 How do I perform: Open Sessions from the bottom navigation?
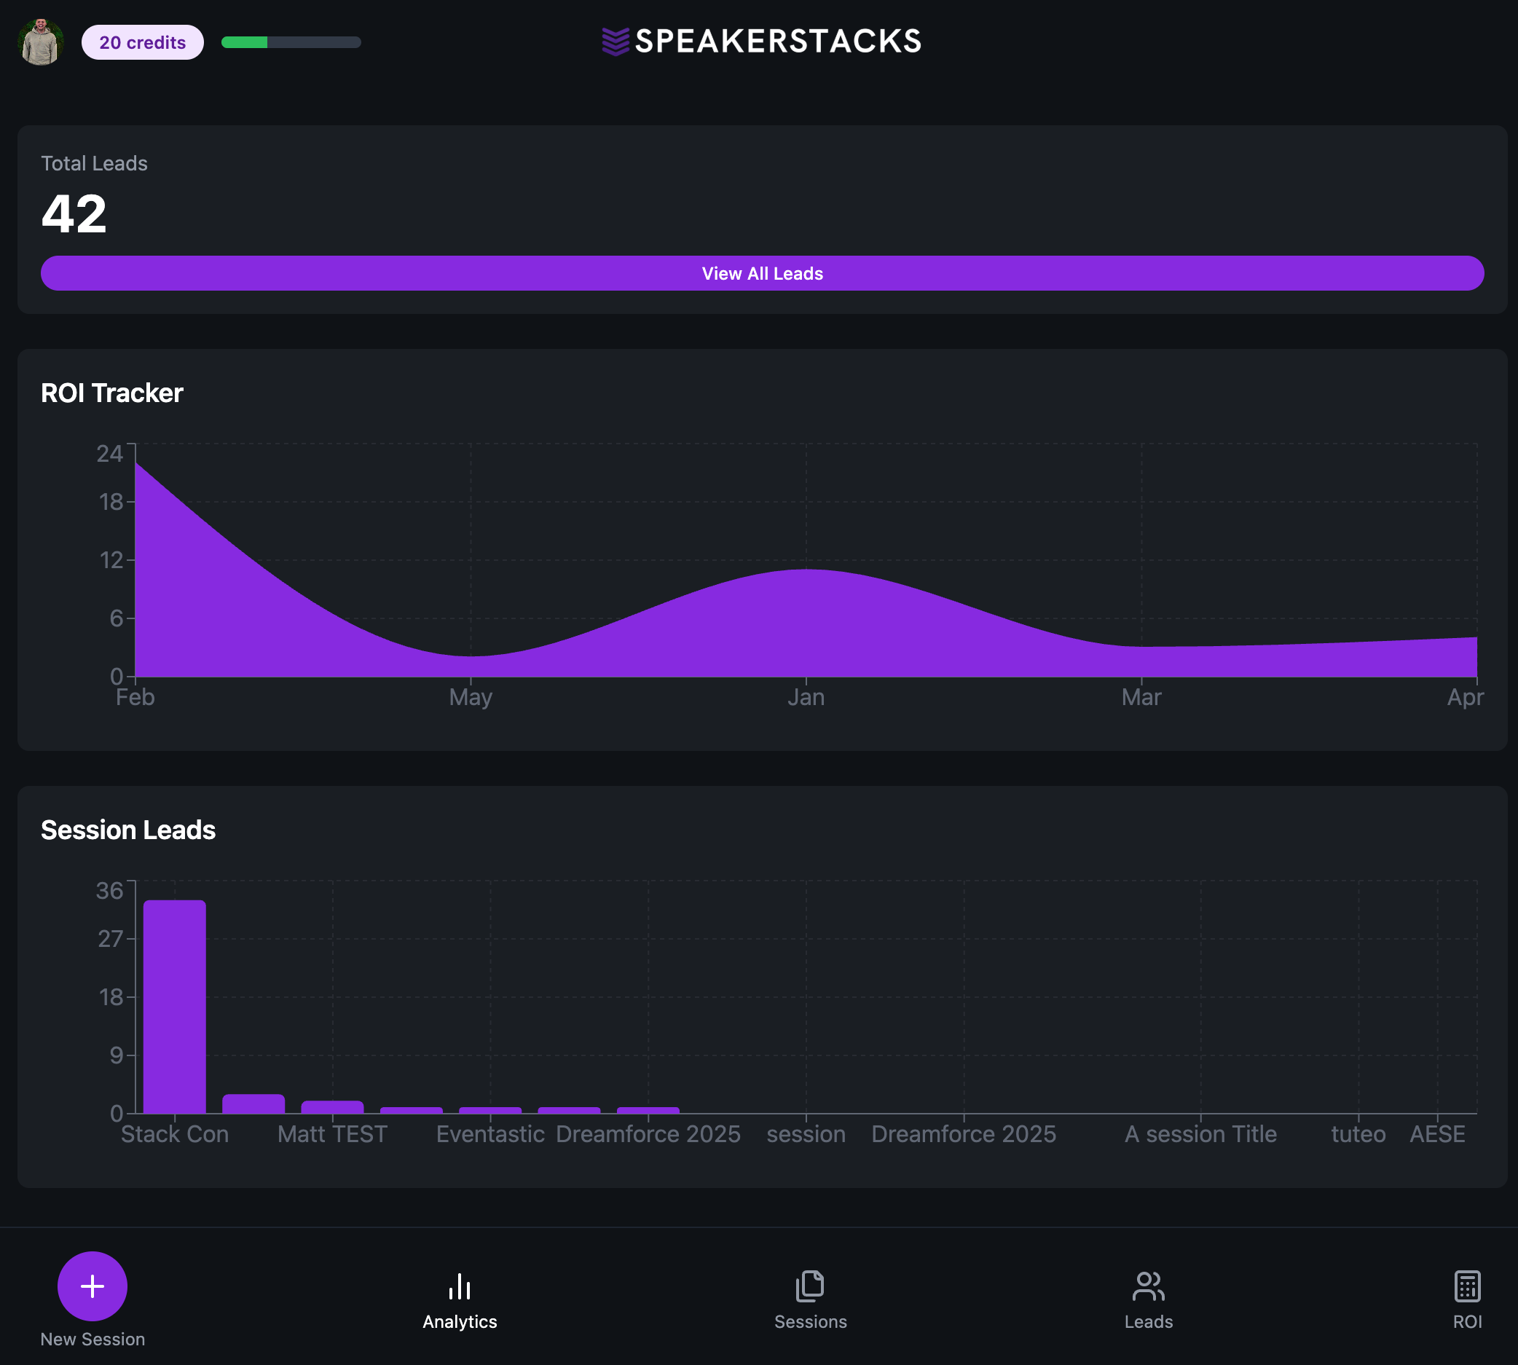coord(810,1297)
